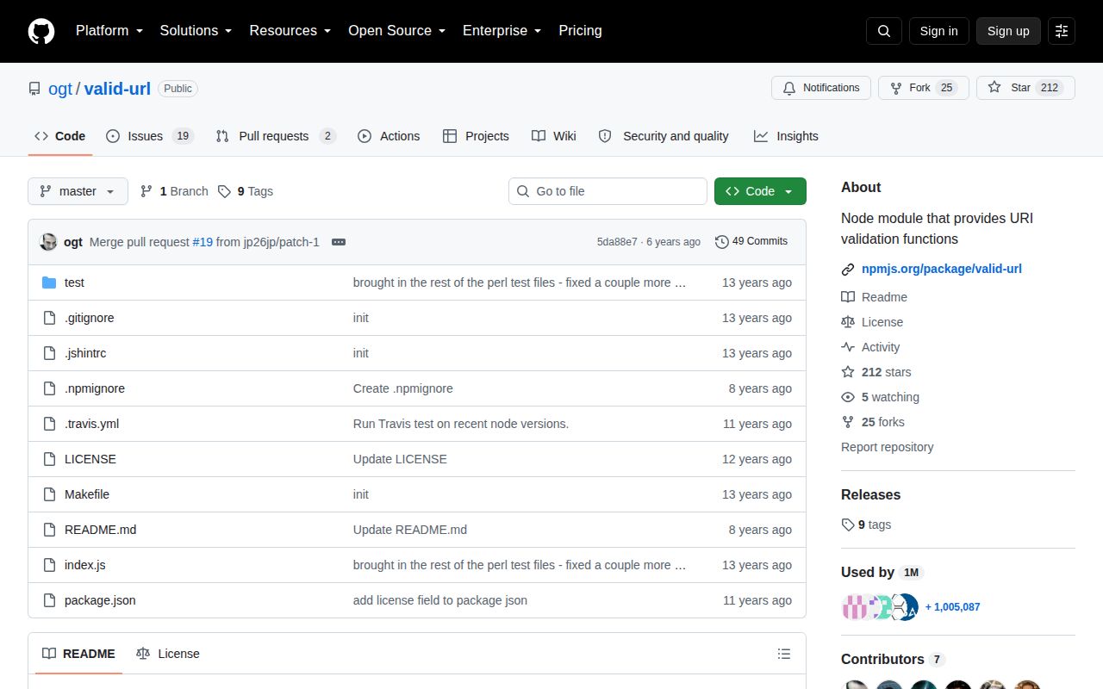Image resolution: width=1103 pixels, height=689 pixels.
Task: Open the '+ 1,005,087' dependents link
Action: tap(952, 607)
